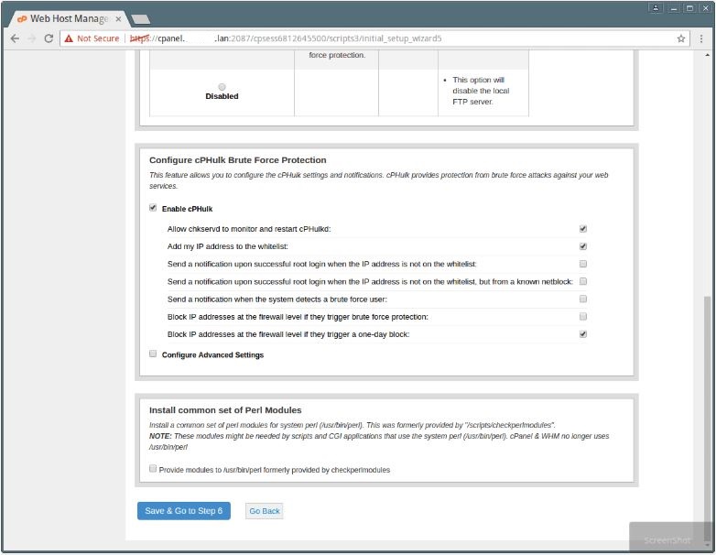Viewport: 716px width, 555px height.
Task: Check Configure Advanced Settings box
Action: click(153, 354)
